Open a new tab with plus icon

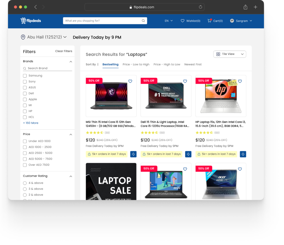tap(255, 7)
